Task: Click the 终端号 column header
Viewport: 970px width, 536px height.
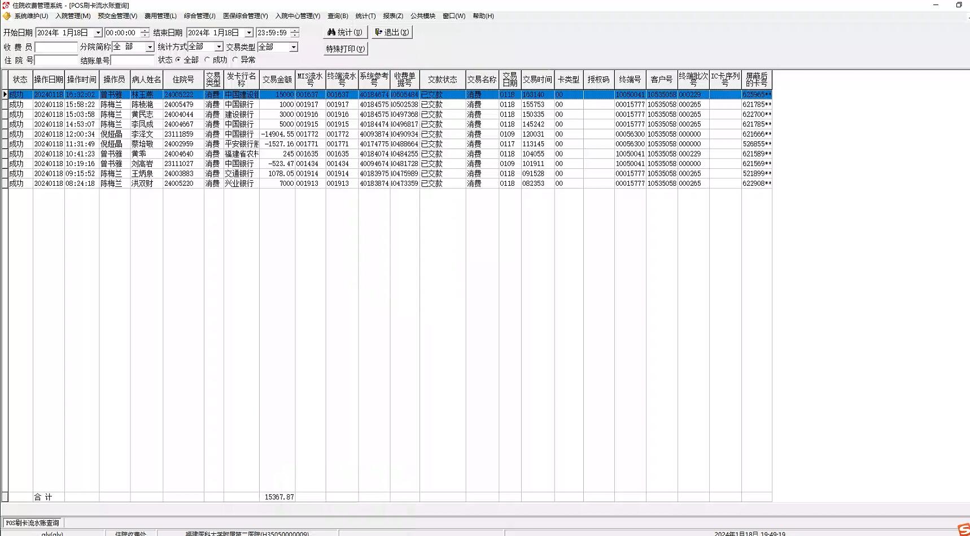Action: click(x=630, y=80)
